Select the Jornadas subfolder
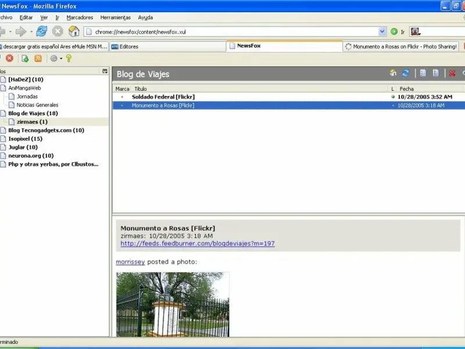This screenshot has height=349, width=465. click(x=27, y=97)
